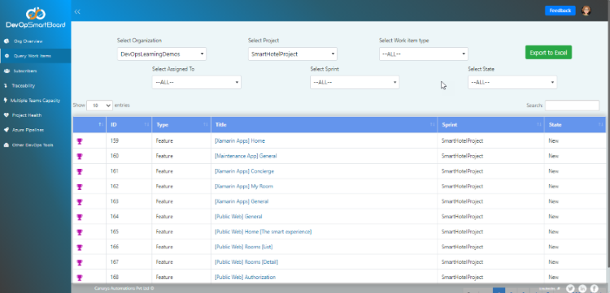
Task: Open Azure Pipelines sidebar item
Action: pos(28,130)
